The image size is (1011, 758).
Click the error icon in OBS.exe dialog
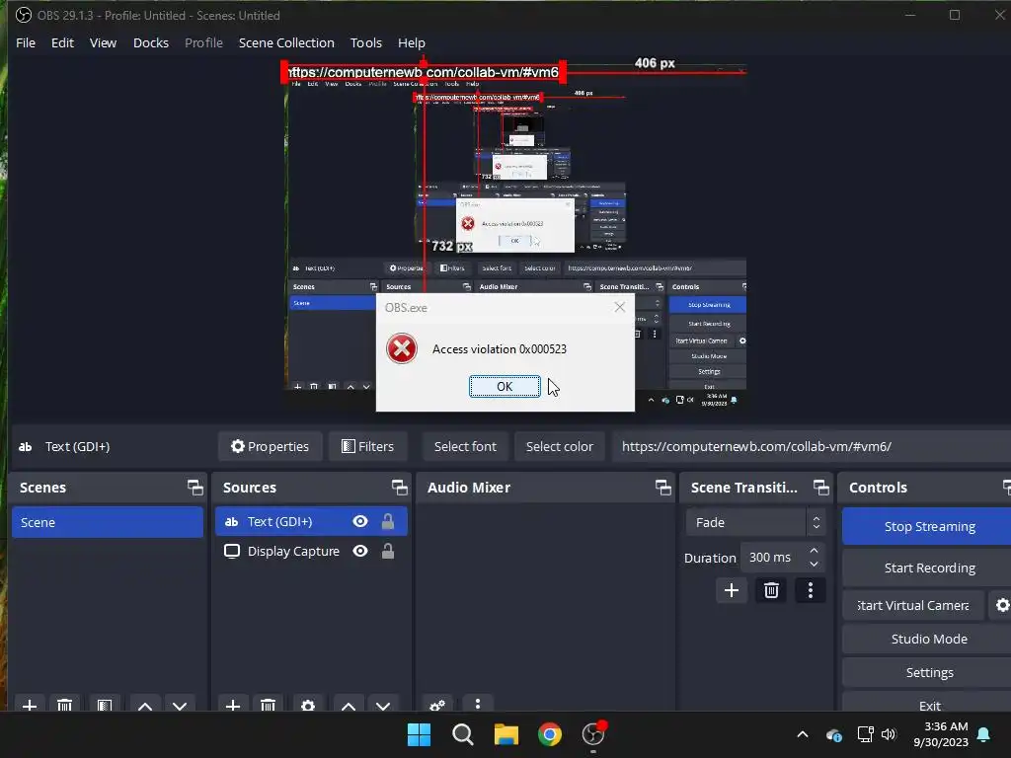point(402,348)
